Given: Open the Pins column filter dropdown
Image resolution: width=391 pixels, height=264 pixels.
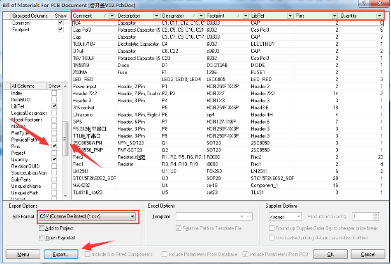Looking at the screenshot, I should 335,16.
